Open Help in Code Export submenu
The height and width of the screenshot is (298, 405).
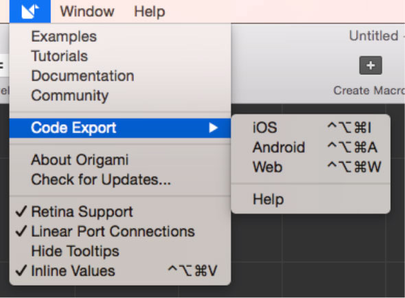tap(311, 200)
